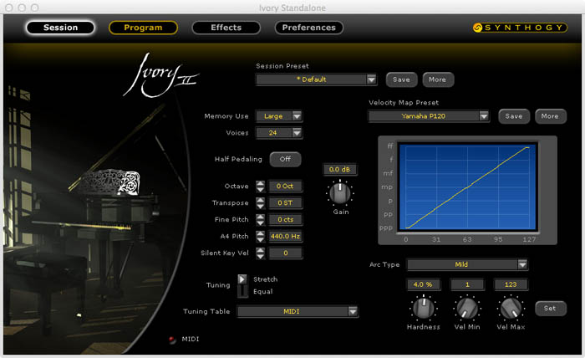The image size is (585, 358).
Task: Open the Arc Type dropdown
Action: click(467, 264)
